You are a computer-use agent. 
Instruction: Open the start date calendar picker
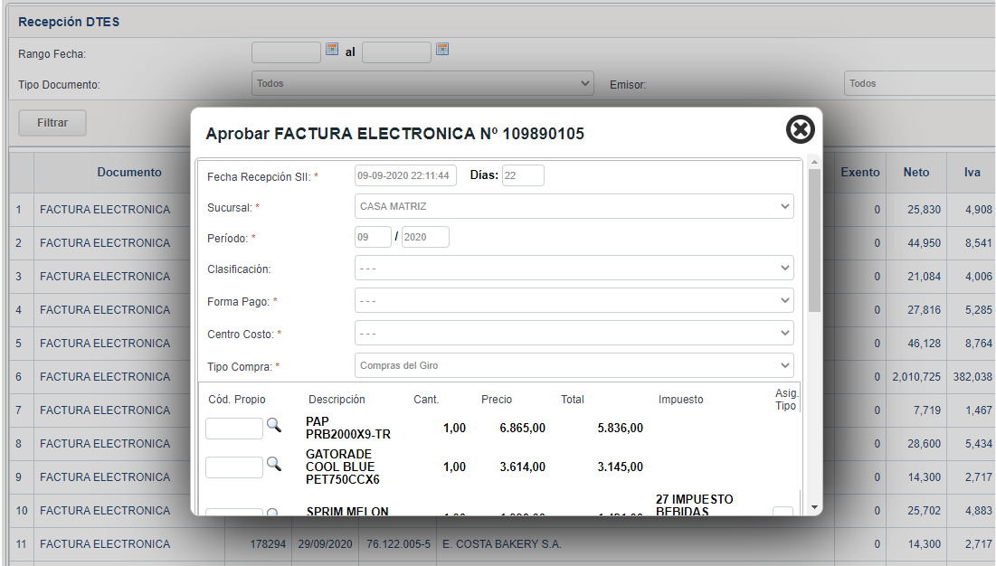pyautogui.click(x=332, y=50)
